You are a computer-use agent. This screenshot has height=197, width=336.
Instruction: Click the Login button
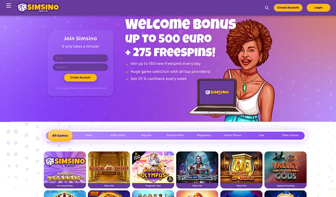coord(318,8)
